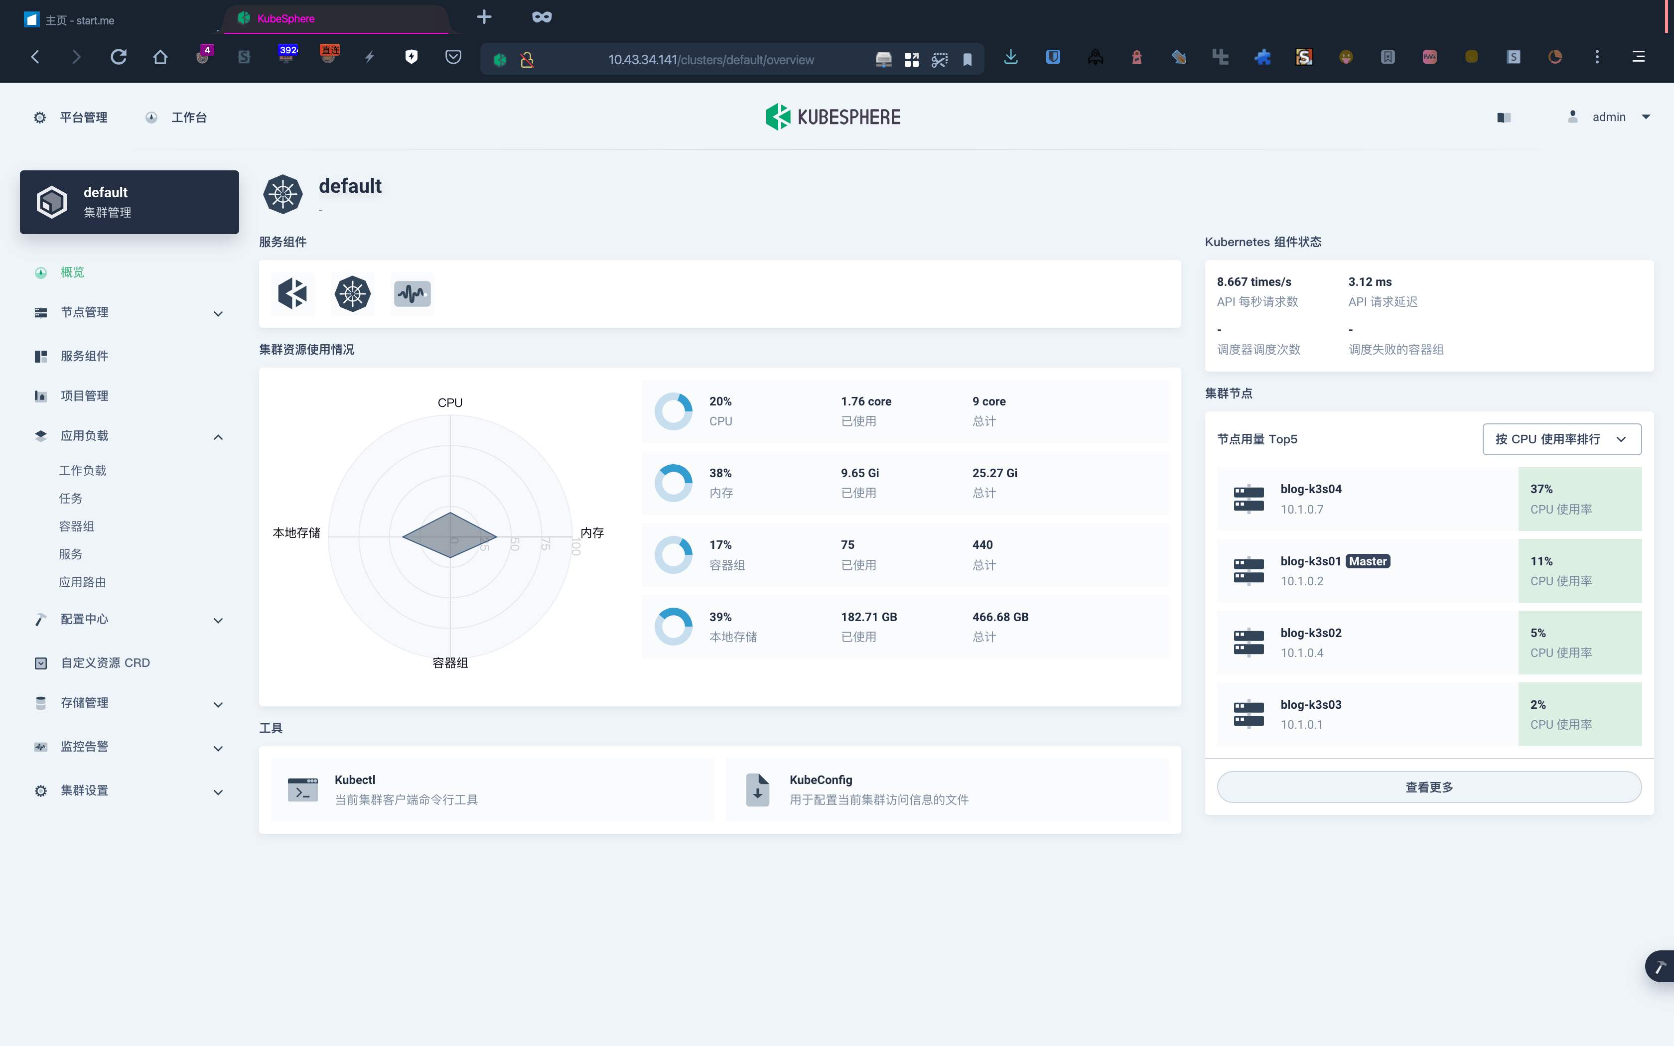Click the browser address bar URL
This screenshot has width=1674, height=1046.
coord(710,60)
